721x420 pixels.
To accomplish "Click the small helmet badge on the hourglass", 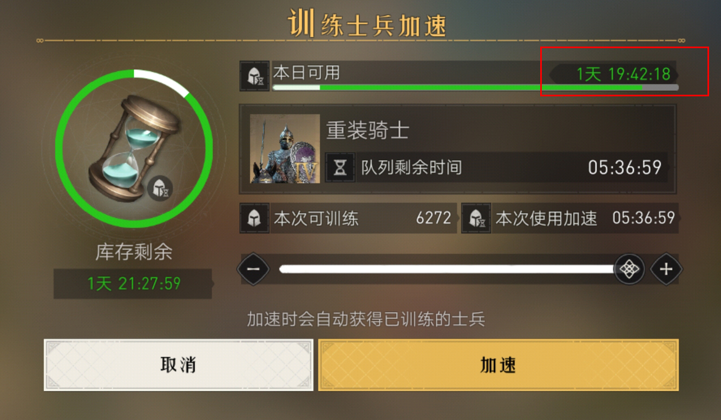I will (160, 188).
